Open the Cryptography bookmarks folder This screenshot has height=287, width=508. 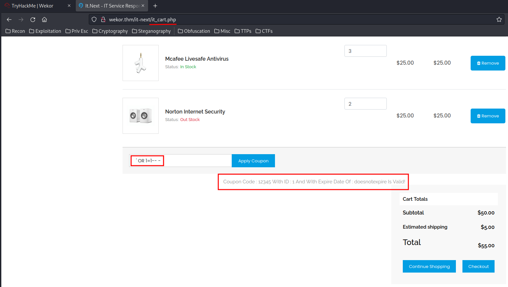coord(110,31)
